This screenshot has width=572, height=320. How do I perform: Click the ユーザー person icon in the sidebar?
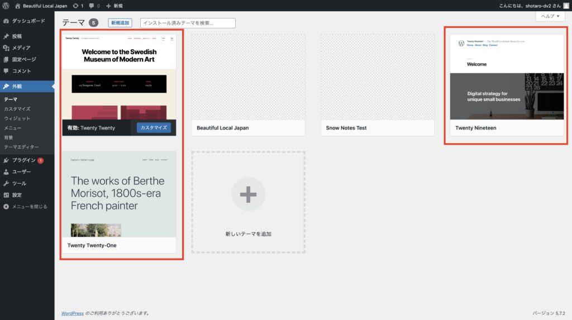pos(6,172)
